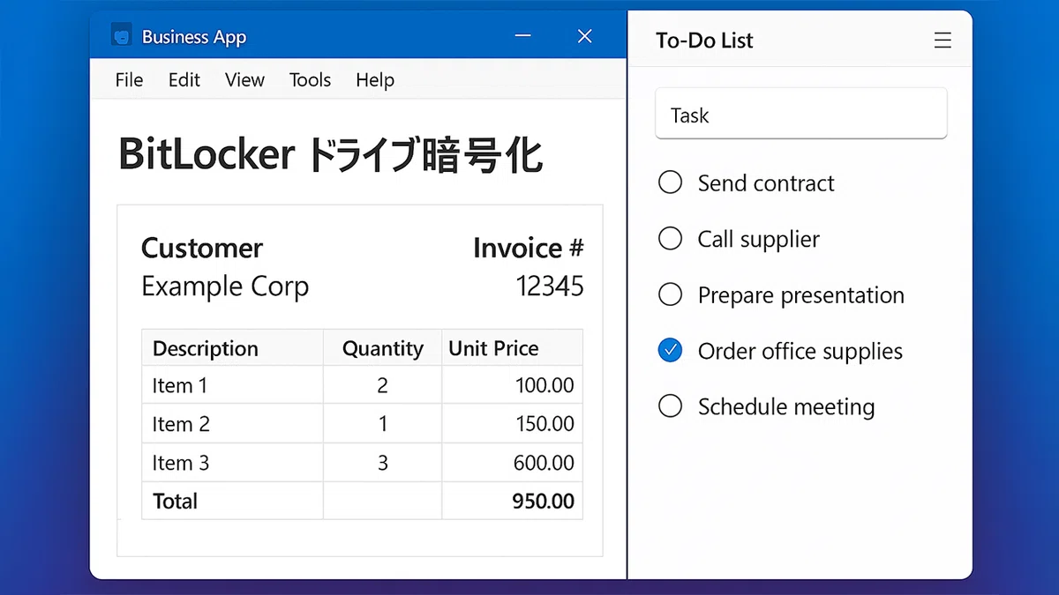Open the File menu
The image size is (1059, 595).
pos(129,80)
